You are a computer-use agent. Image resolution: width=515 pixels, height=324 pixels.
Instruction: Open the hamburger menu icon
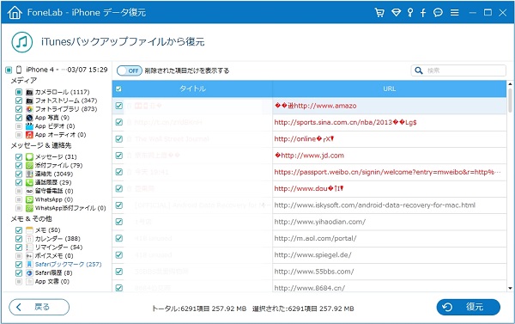(455, 13)
